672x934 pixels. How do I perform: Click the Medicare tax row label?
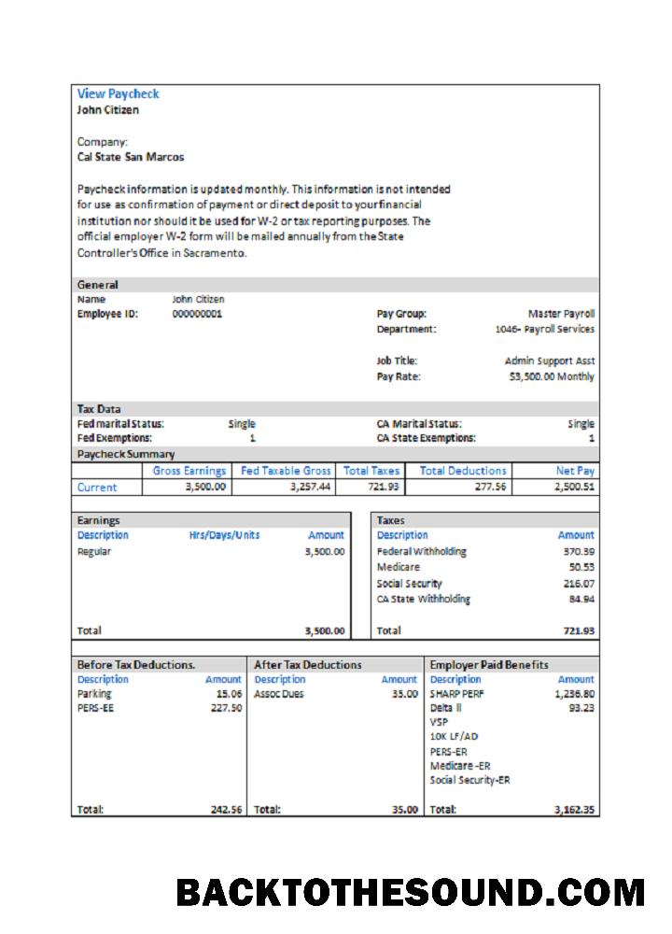(x=399, y=567)
